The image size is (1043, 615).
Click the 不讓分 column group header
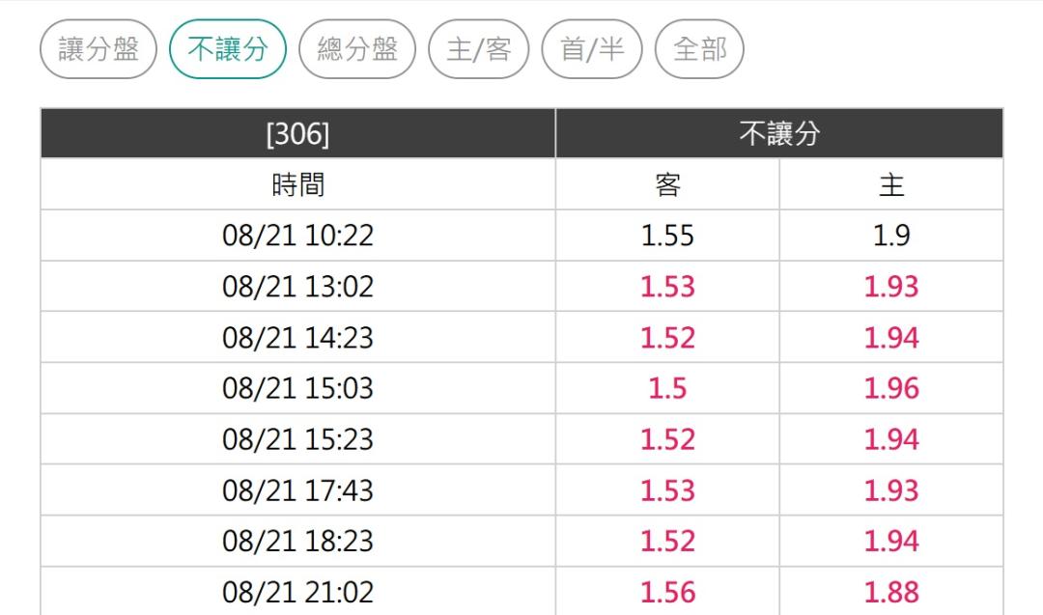(x=779, y=133)
